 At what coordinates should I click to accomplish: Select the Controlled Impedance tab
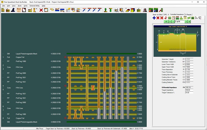tap(177, 14)
